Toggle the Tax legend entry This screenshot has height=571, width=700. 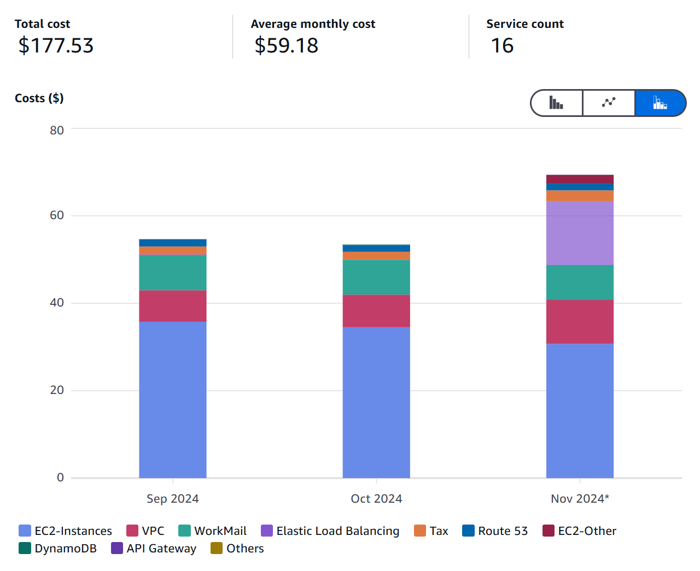[x=431, y=531]
